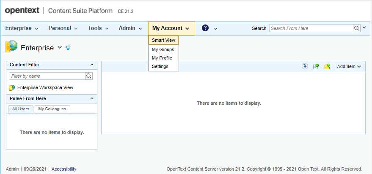Open the Add Item dropdown
This screenshot has height=174, width=372.
point(349,66)
